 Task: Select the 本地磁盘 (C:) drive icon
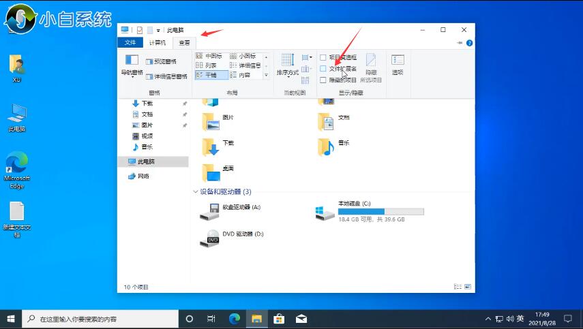325,213
